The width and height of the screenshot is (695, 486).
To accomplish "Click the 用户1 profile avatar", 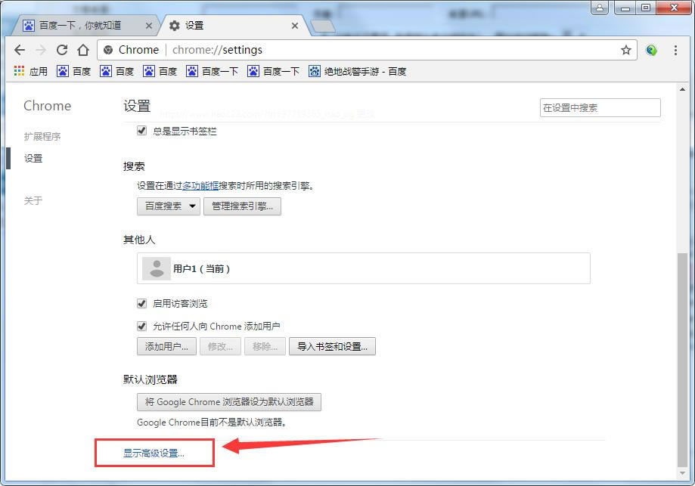I will 157,268.
